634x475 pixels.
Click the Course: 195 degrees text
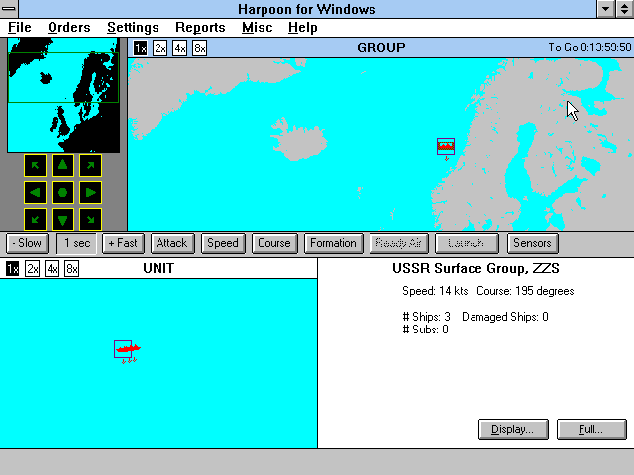525,291
